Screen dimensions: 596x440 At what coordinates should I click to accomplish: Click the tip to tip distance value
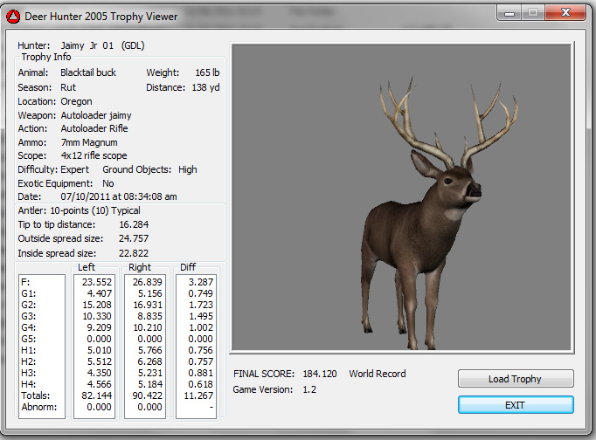(134, 224)
